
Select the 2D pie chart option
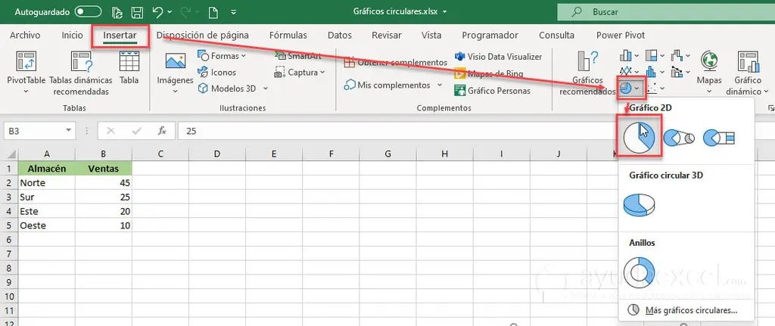coord(640,138)
